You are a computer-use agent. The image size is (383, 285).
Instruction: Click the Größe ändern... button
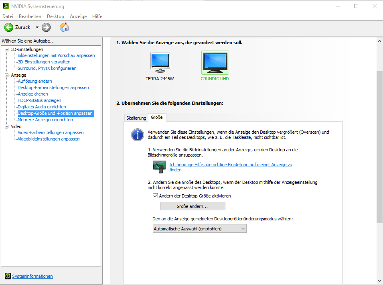(193, 206)
